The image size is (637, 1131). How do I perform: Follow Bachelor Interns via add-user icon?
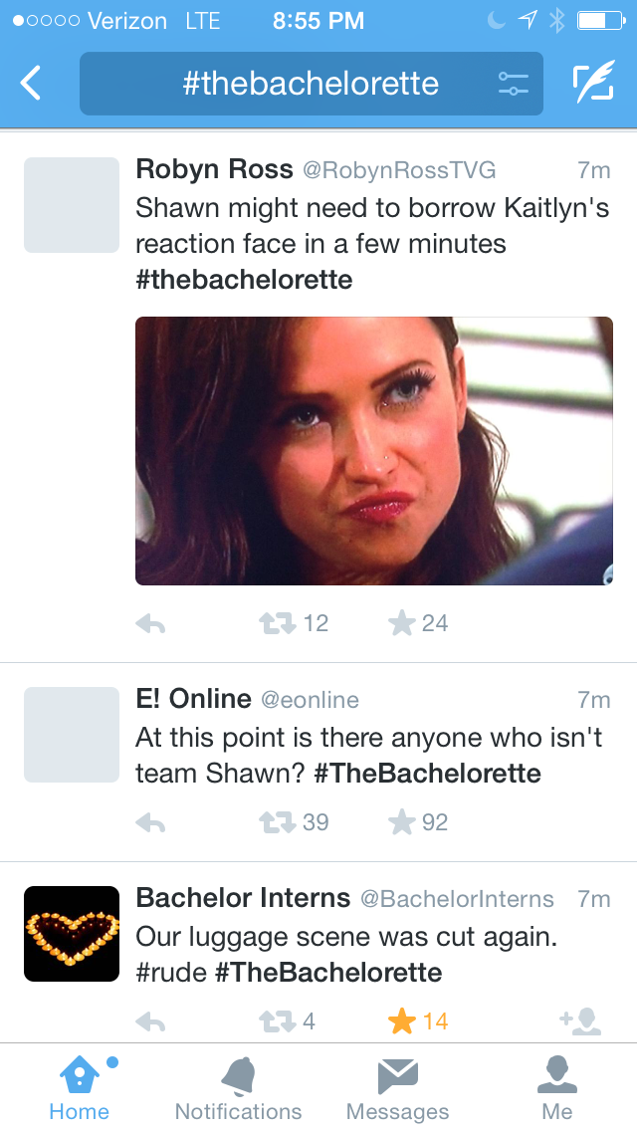pyautogui.click(x=580, y=1021)
